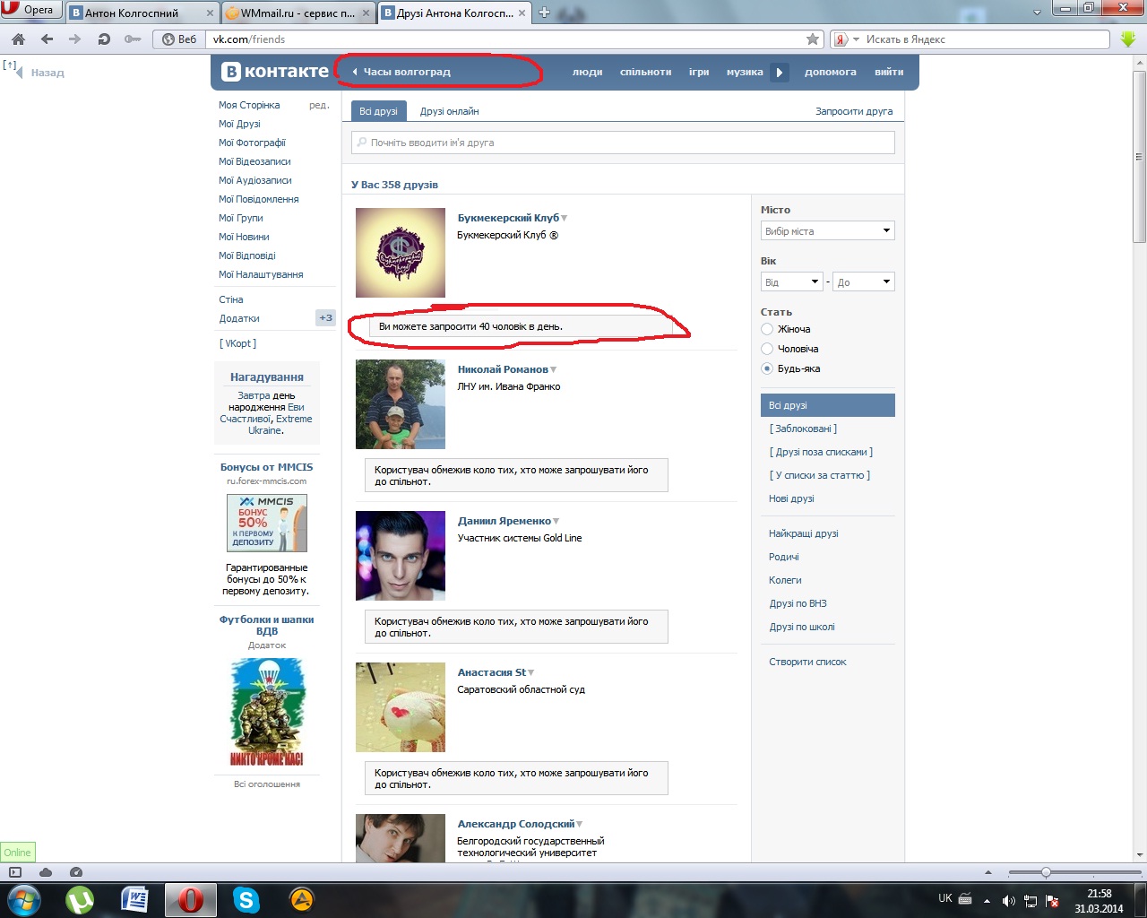Click the Часы волгоград header track title

click(407, 72)
